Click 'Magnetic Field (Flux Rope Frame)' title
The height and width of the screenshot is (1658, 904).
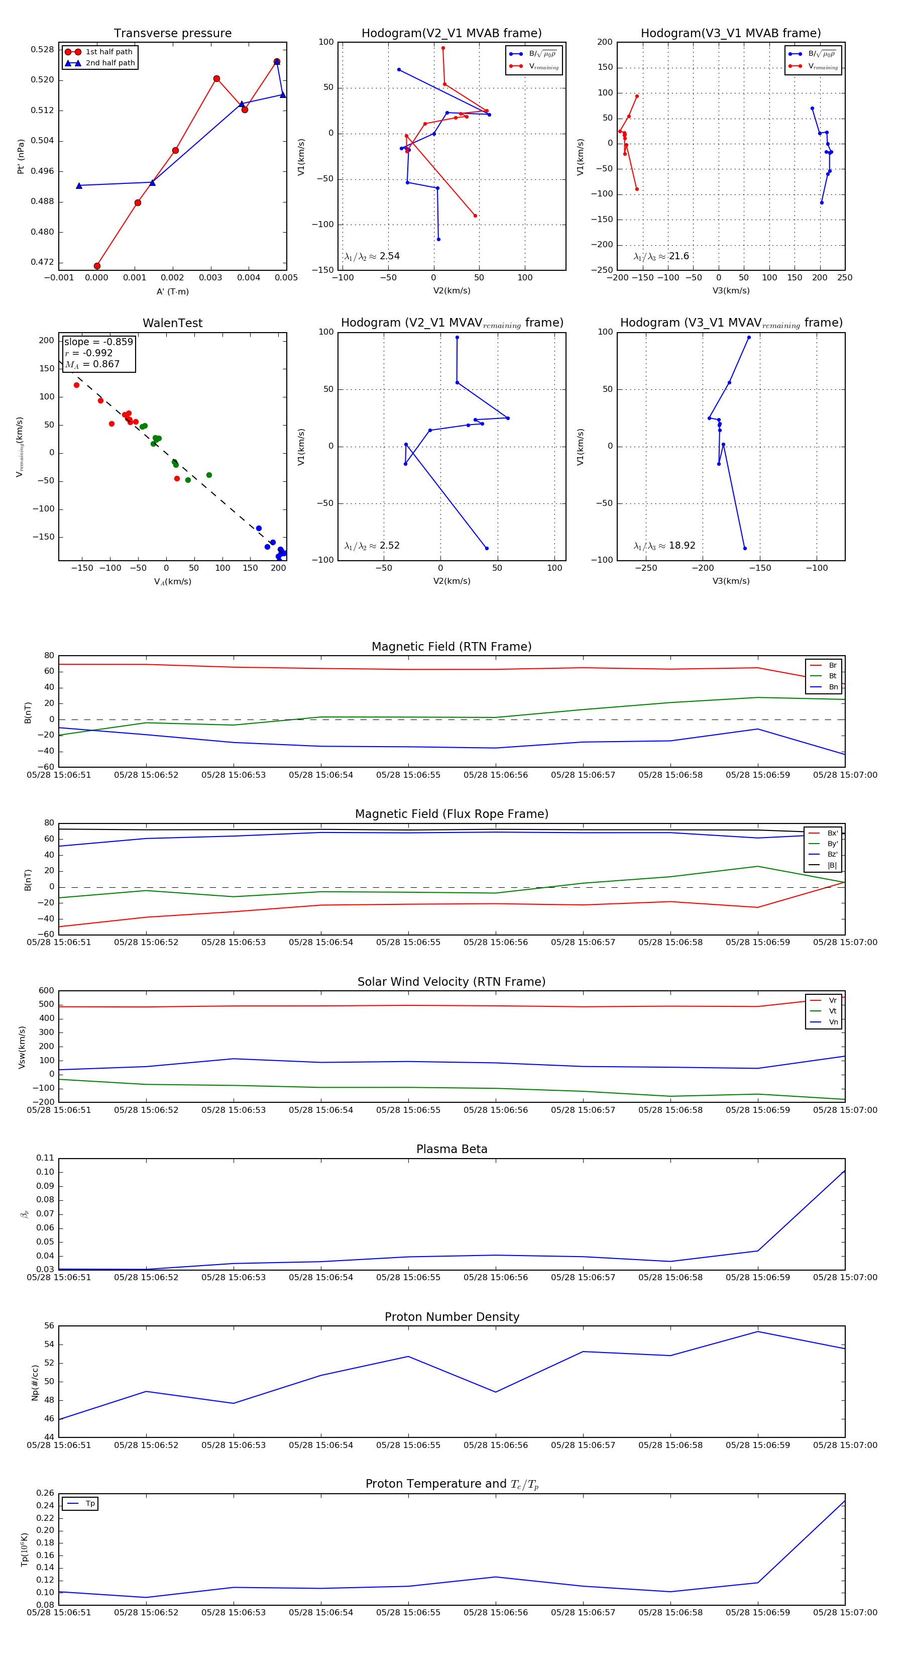(451, 814)
